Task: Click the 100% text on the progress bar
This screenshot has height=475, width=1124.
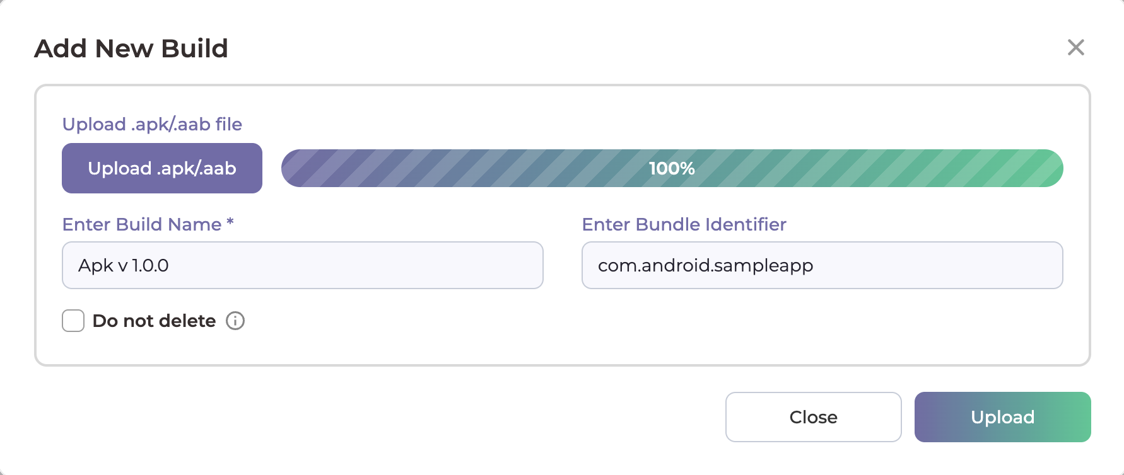Action: pos(672,168)
